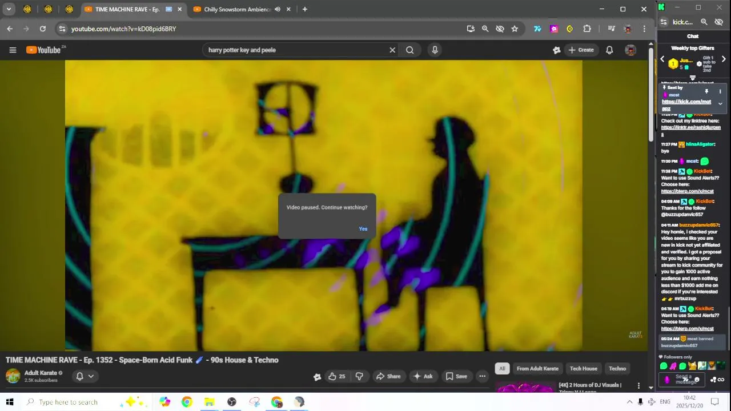
Task: Toggle the pinned message pin icon
Action: 706,92
